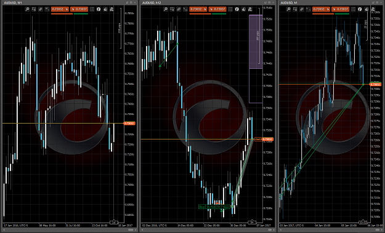385x233 pixels.
Task: Open viewing options in the W1 chart toolbar
Action: (x=34, y=9)
